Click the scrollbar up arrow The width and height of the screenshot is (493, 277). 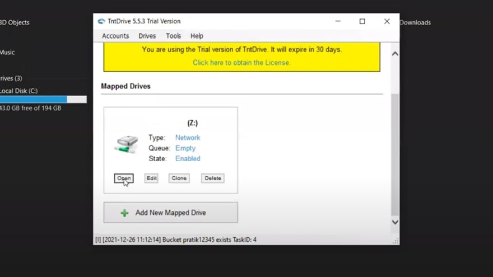tap(395, 54)
